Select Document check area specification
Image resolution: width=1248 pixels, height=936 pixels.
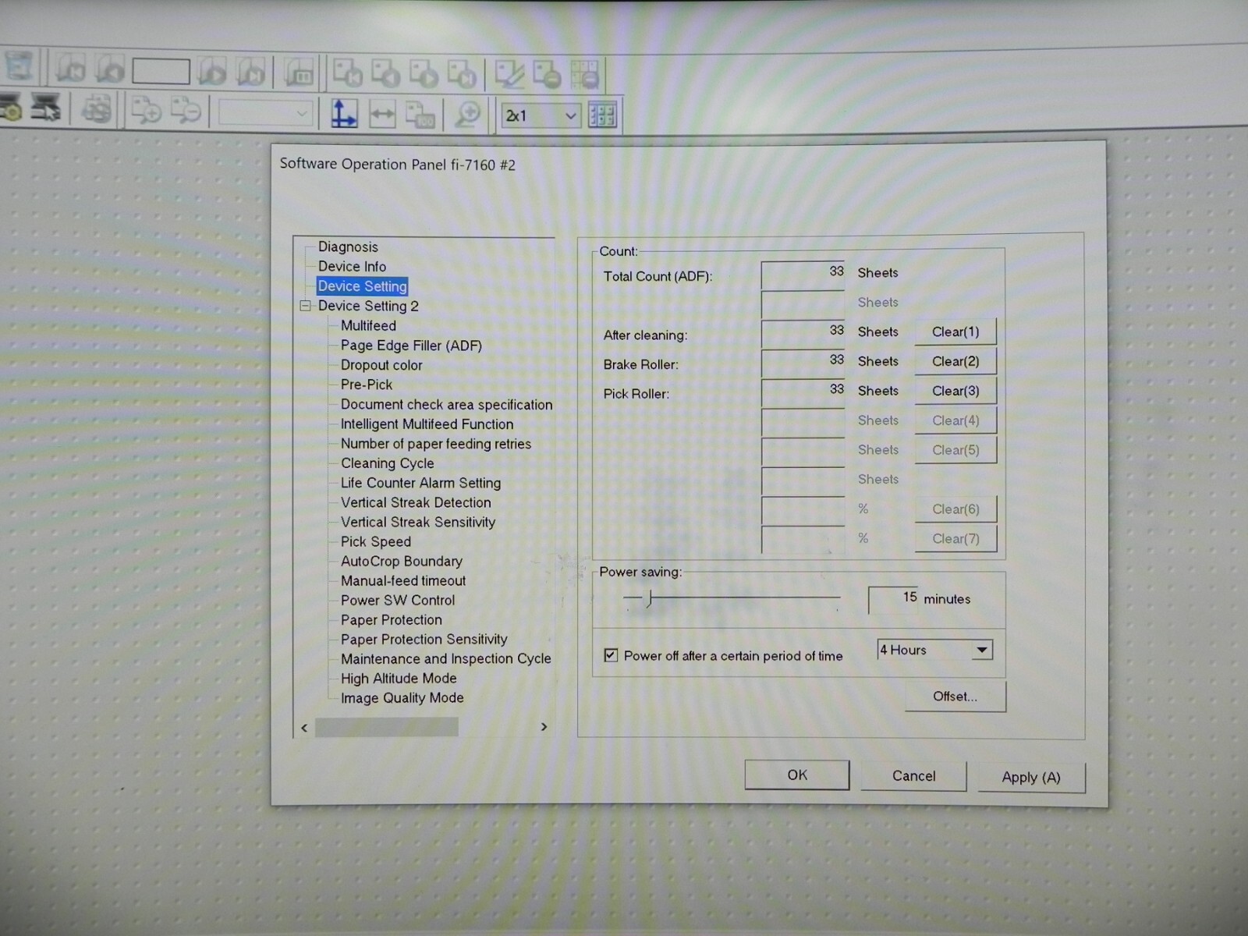click(446, 404)
